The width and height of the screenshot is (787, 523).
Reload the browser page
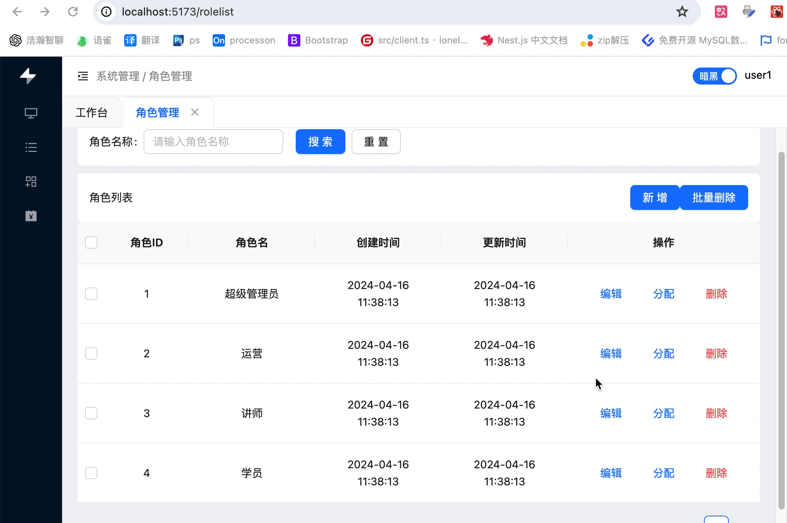(73, 12)
